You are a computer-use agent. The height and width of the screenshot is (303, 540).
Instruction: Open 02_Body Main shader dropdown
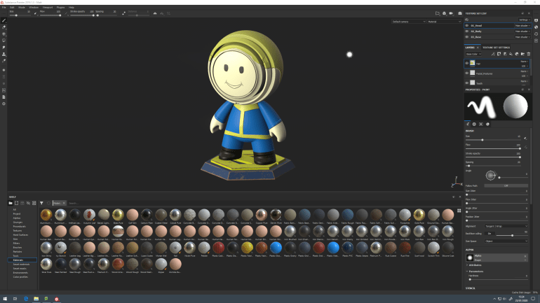click(522, 31)
